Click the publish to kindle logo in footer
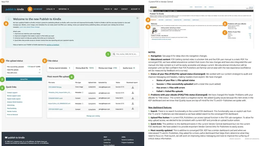 coord(15,137)
